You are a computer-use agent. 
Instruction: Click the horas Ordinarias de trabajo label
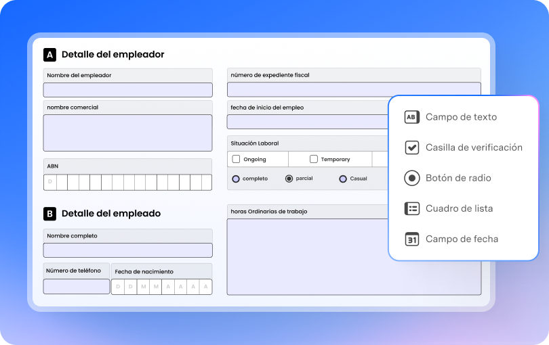269,212
